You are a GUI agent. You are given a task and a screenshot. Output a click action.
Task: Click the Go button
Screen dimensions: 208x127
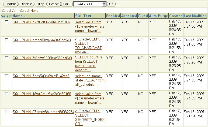(111, 4)
